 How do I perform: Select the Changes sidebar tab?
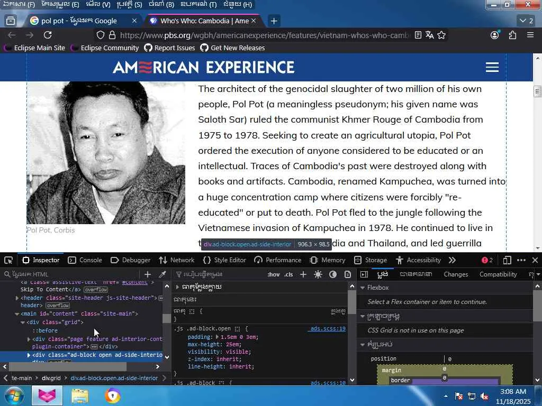tap(456, 274)
